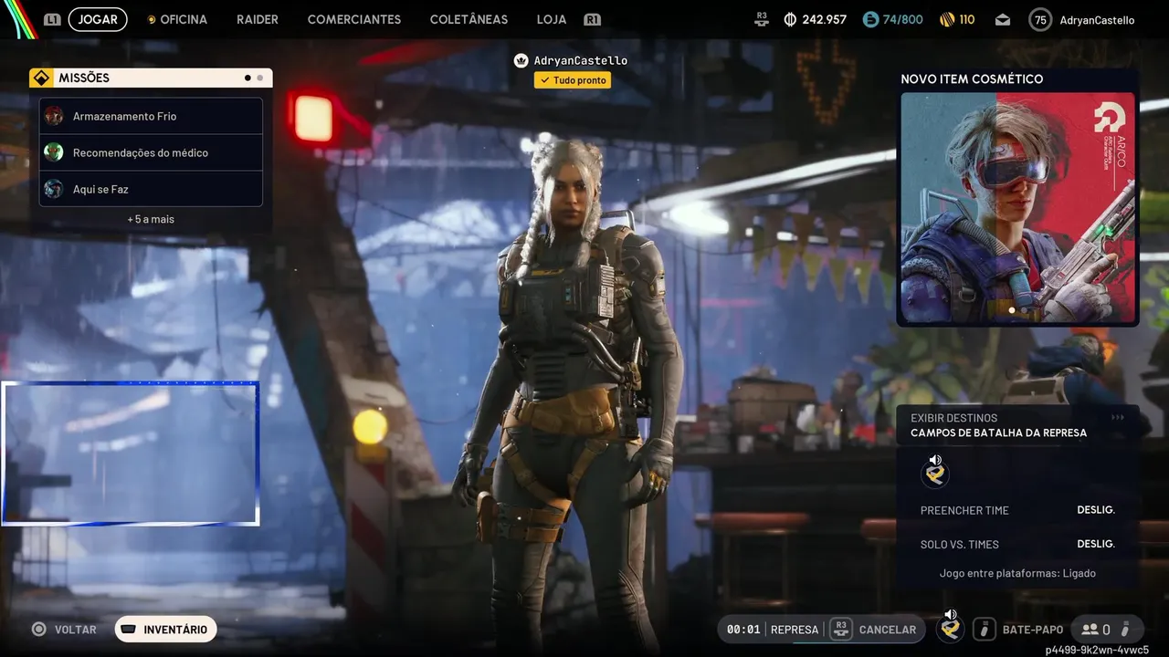This screenshot has width=1169, height=657.
Task: Open the Novo Item Cosmético artwork
Action: click(1017, 207)
